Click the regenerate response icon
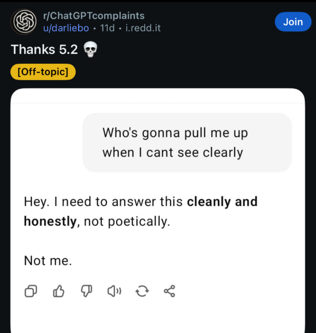Viewport: 316px width, 333px height. tap(142, 291)
